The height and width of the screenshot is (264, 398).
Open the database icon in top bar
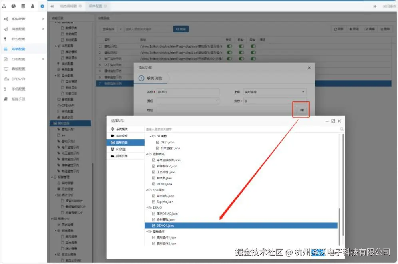[x=23, y=6]
